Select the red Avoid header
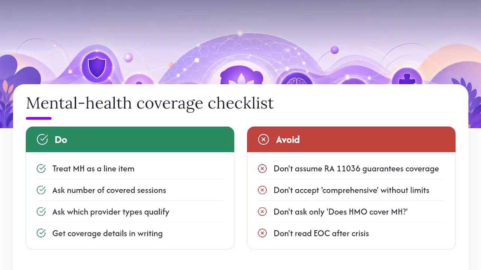Image resolution: width=481 pixels, height=270 pixels. point(351,139)
